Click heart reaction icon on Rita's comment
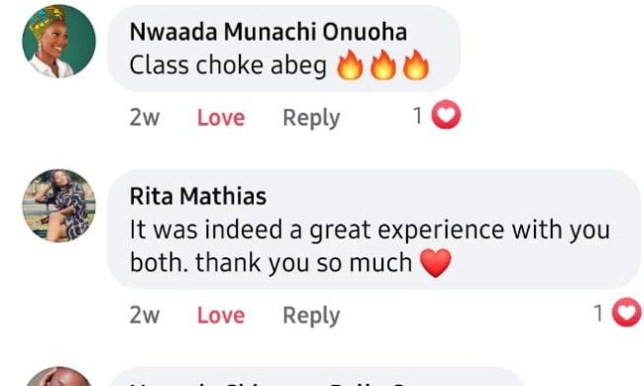The height and width of the screenshot is (386, 644). click(627, 313)
